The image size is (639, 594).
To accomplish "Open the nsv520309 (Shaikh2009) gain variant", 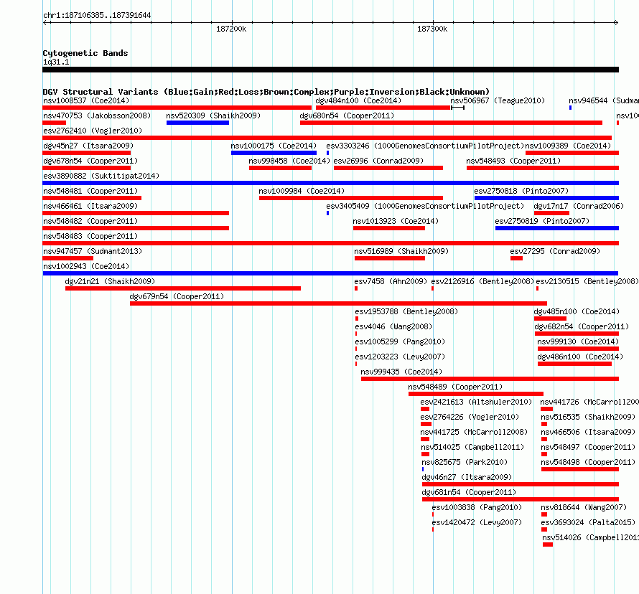I will (197, 123).
